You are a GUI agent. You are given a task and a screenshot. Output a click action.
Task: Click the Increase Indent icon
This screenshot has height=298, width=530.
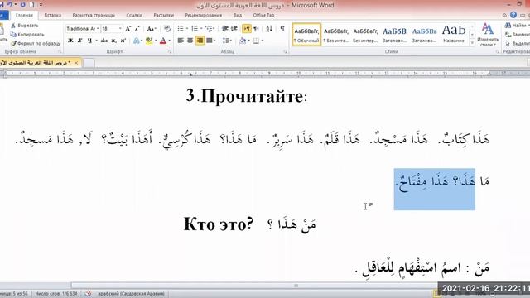234,29
